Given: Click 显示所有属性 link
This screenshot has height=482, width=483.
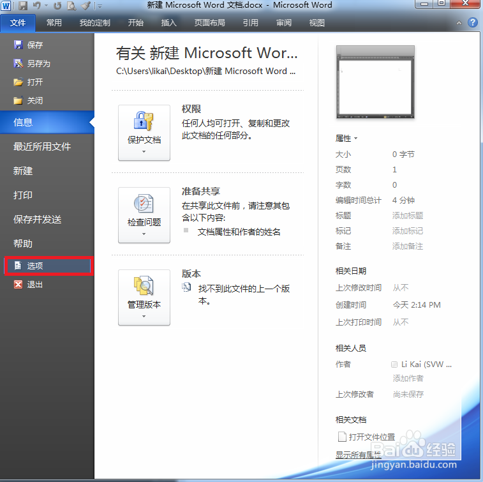Looking at the screenshot, I should (359, 455).
